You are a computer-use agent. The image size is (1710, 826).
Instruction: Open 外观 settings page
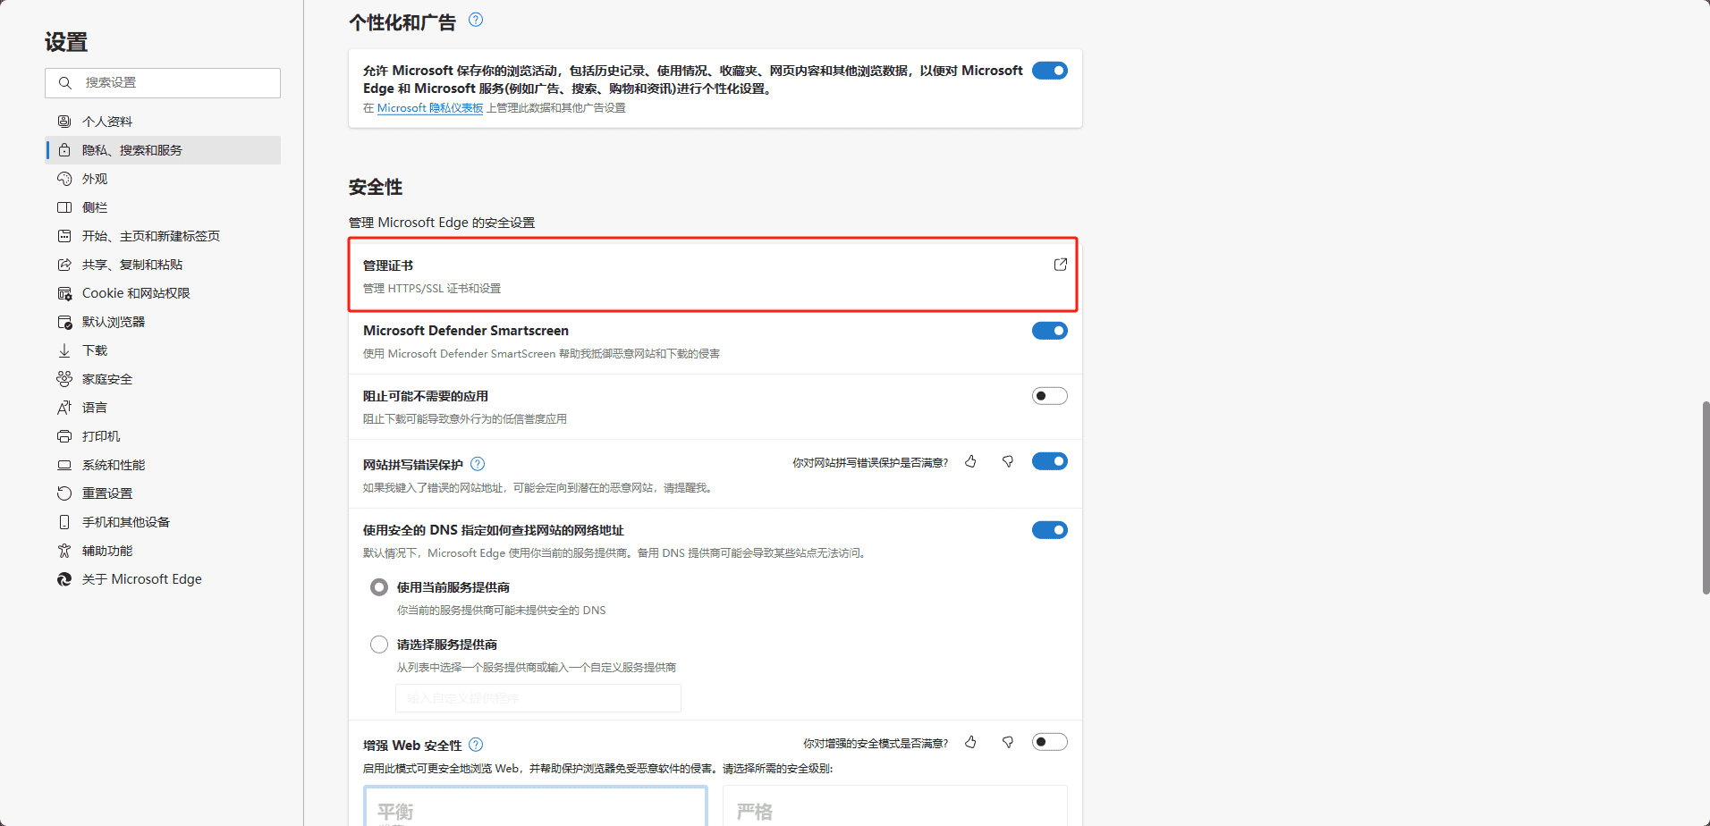[163, 179]
